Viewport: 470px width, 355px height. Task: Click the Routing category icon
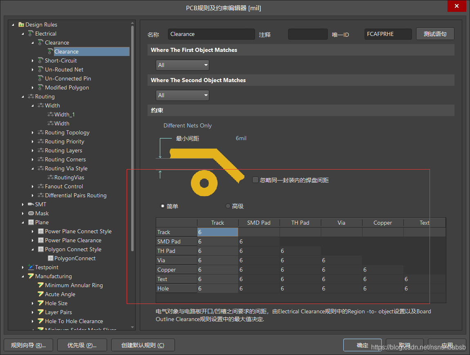[x=31, y=96]
